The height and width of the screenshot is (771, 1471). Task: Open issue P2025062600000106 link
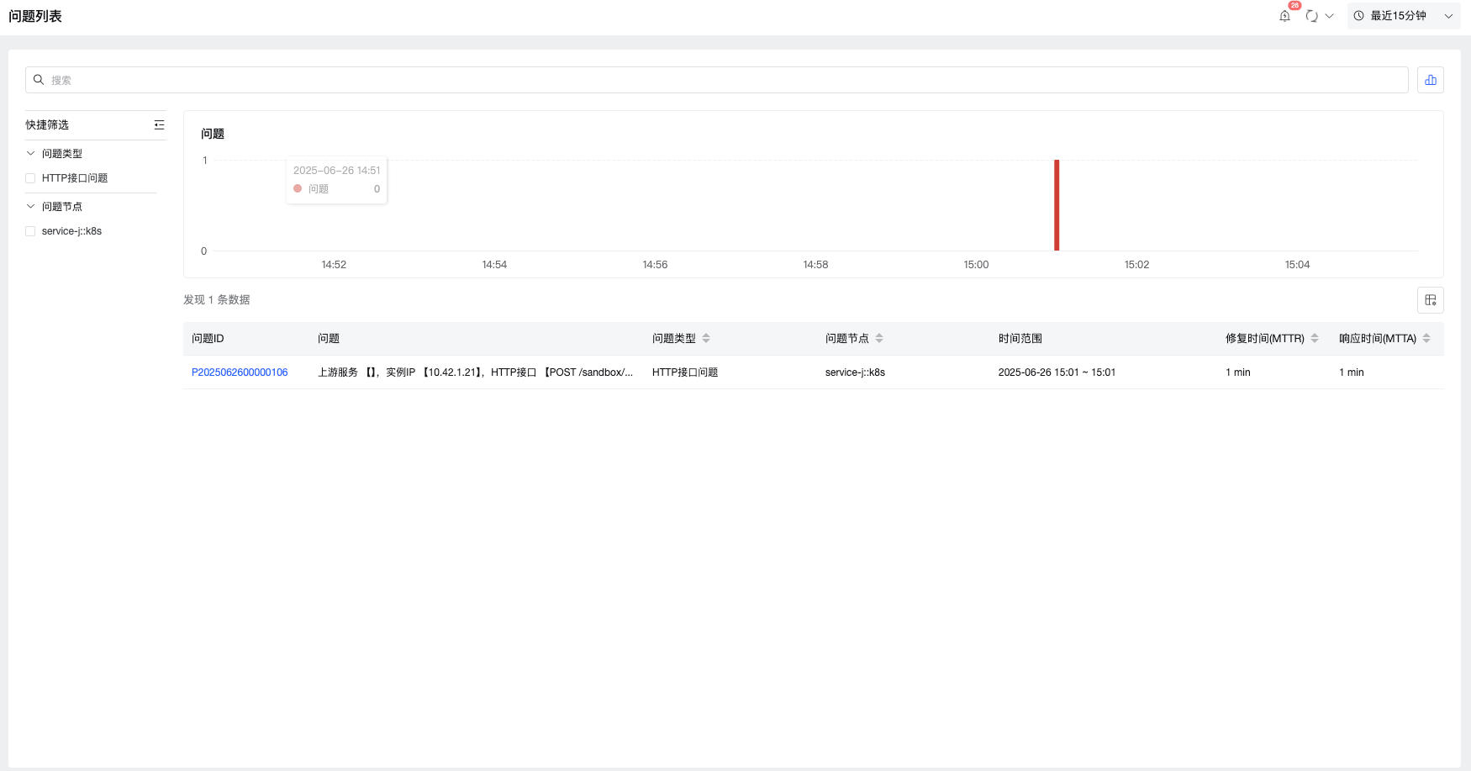pyautogui.click(x=240, y=372)
